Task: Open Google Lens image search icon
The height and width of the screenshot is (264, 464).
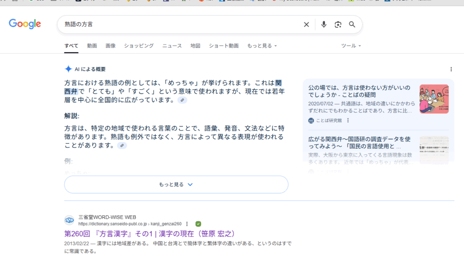Action: pos(338,24)
